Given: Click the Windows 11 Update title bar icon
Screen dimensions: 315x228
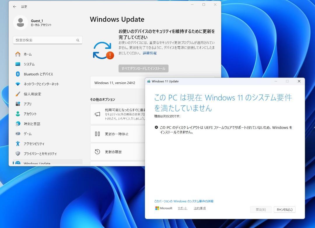Looking at the screenshot, I should coord(149,81).
